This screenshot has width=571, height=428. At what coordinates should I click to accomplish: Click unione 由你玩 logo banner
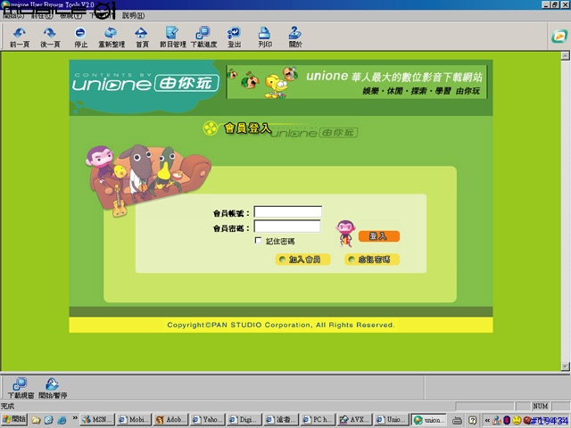click(145, 84)
